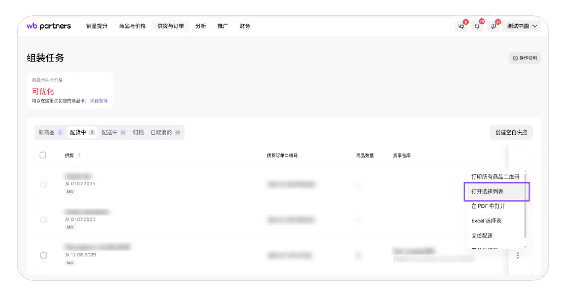Open the notifications bell icon
Viewport: 566px width, 296px height.
477,26
